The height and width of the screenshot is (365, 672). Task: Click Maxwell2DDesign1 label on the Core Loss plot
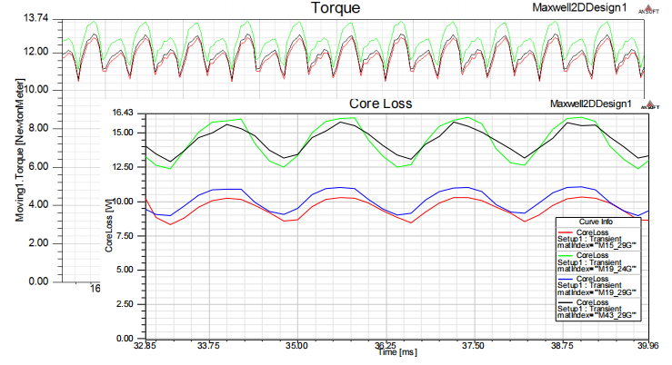pyautogui.click(x=590, y=104)
